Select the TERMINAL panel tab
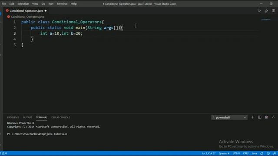This screenshot has width=278, height=156. 42,117
